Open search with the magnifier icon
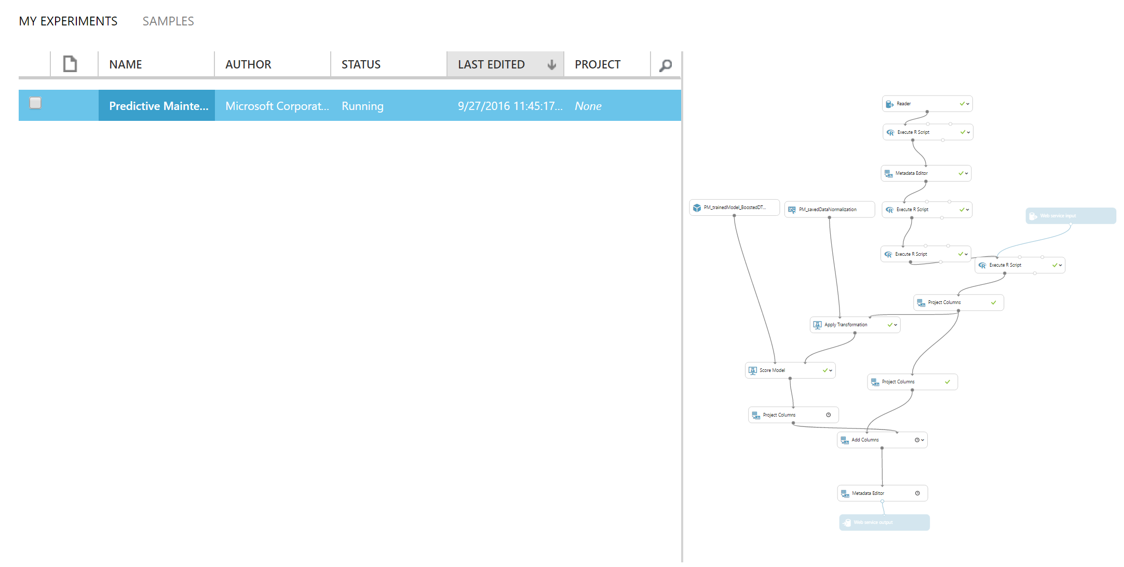Screen dimensions: 1124x567 [x=666, y=65]
